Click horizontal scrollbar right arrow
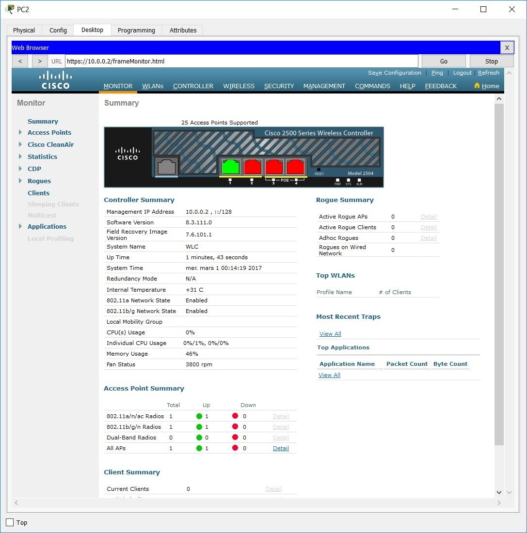This screenshot has width=527, height=533. click(499, 502)
